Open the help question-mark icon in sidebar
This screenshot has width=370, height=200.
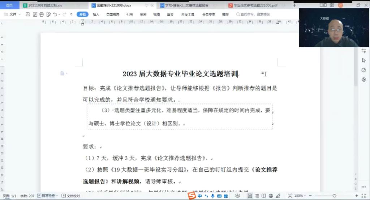pyautogui.click(x=363, y=70)
